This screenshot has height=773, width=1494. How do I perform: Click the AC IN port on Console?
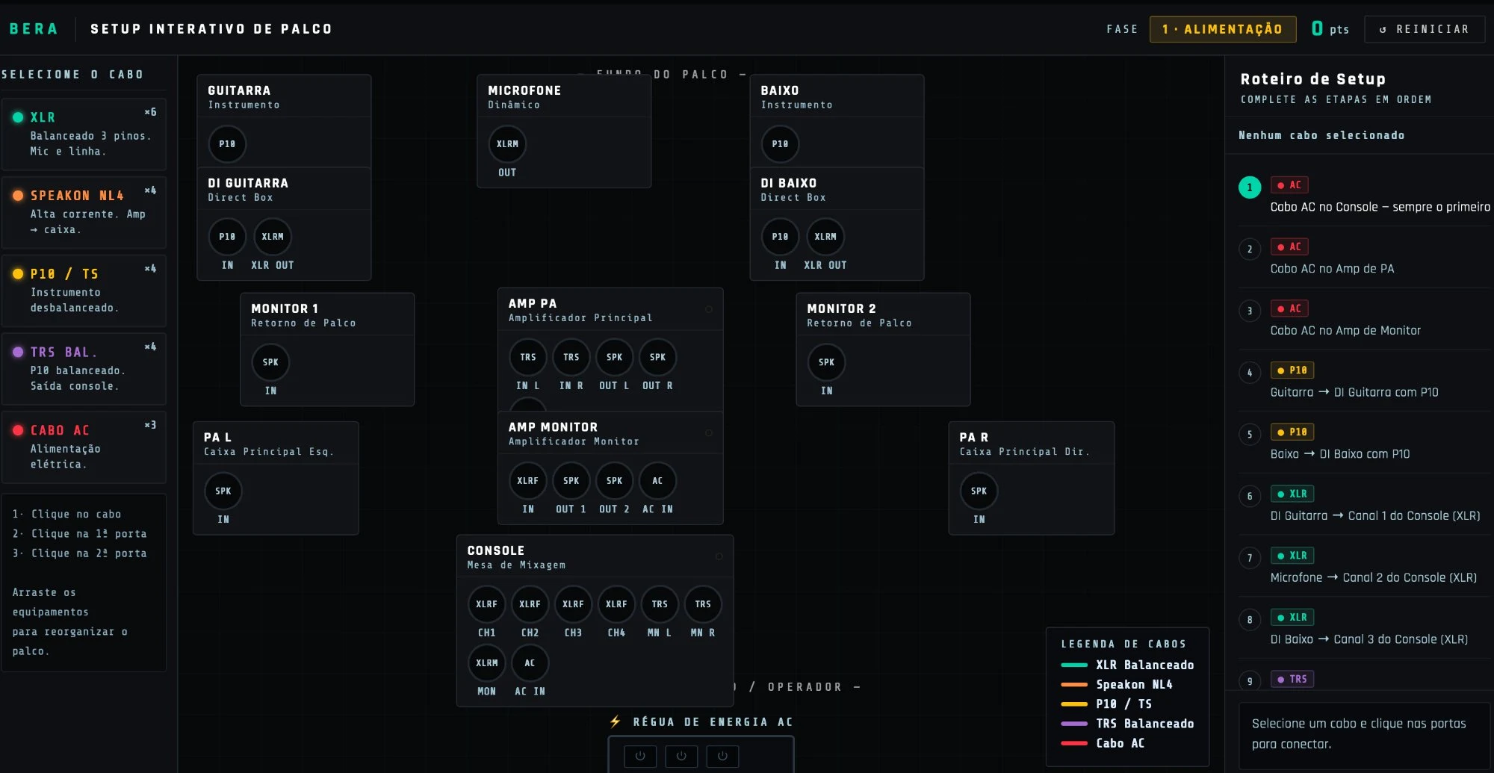530,663
